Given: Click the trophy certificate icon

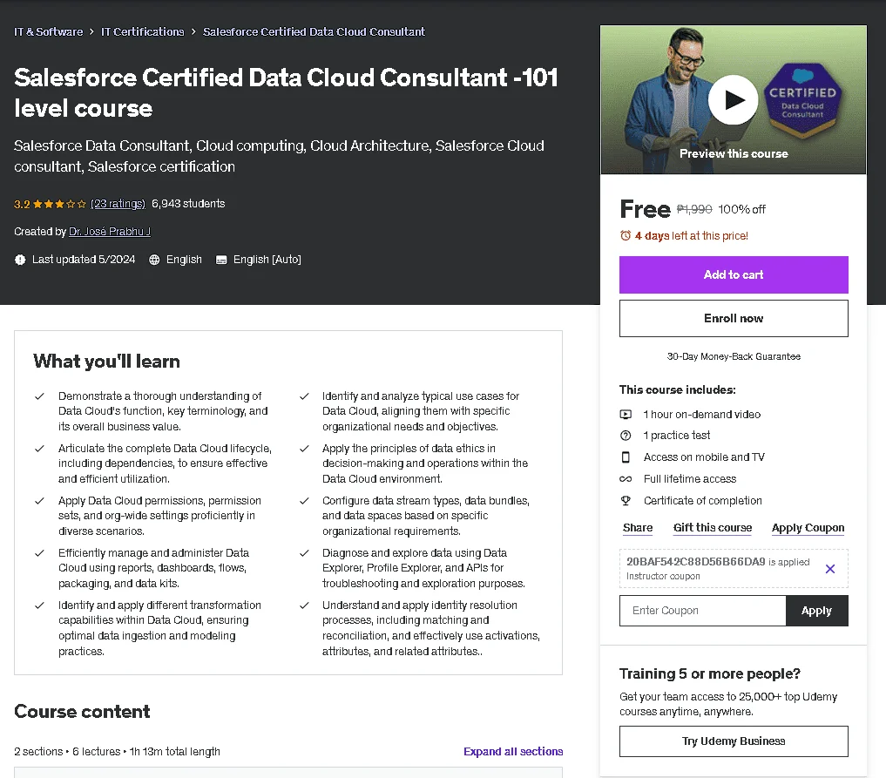Looking at the screenshot, I should tap(626, 500).
